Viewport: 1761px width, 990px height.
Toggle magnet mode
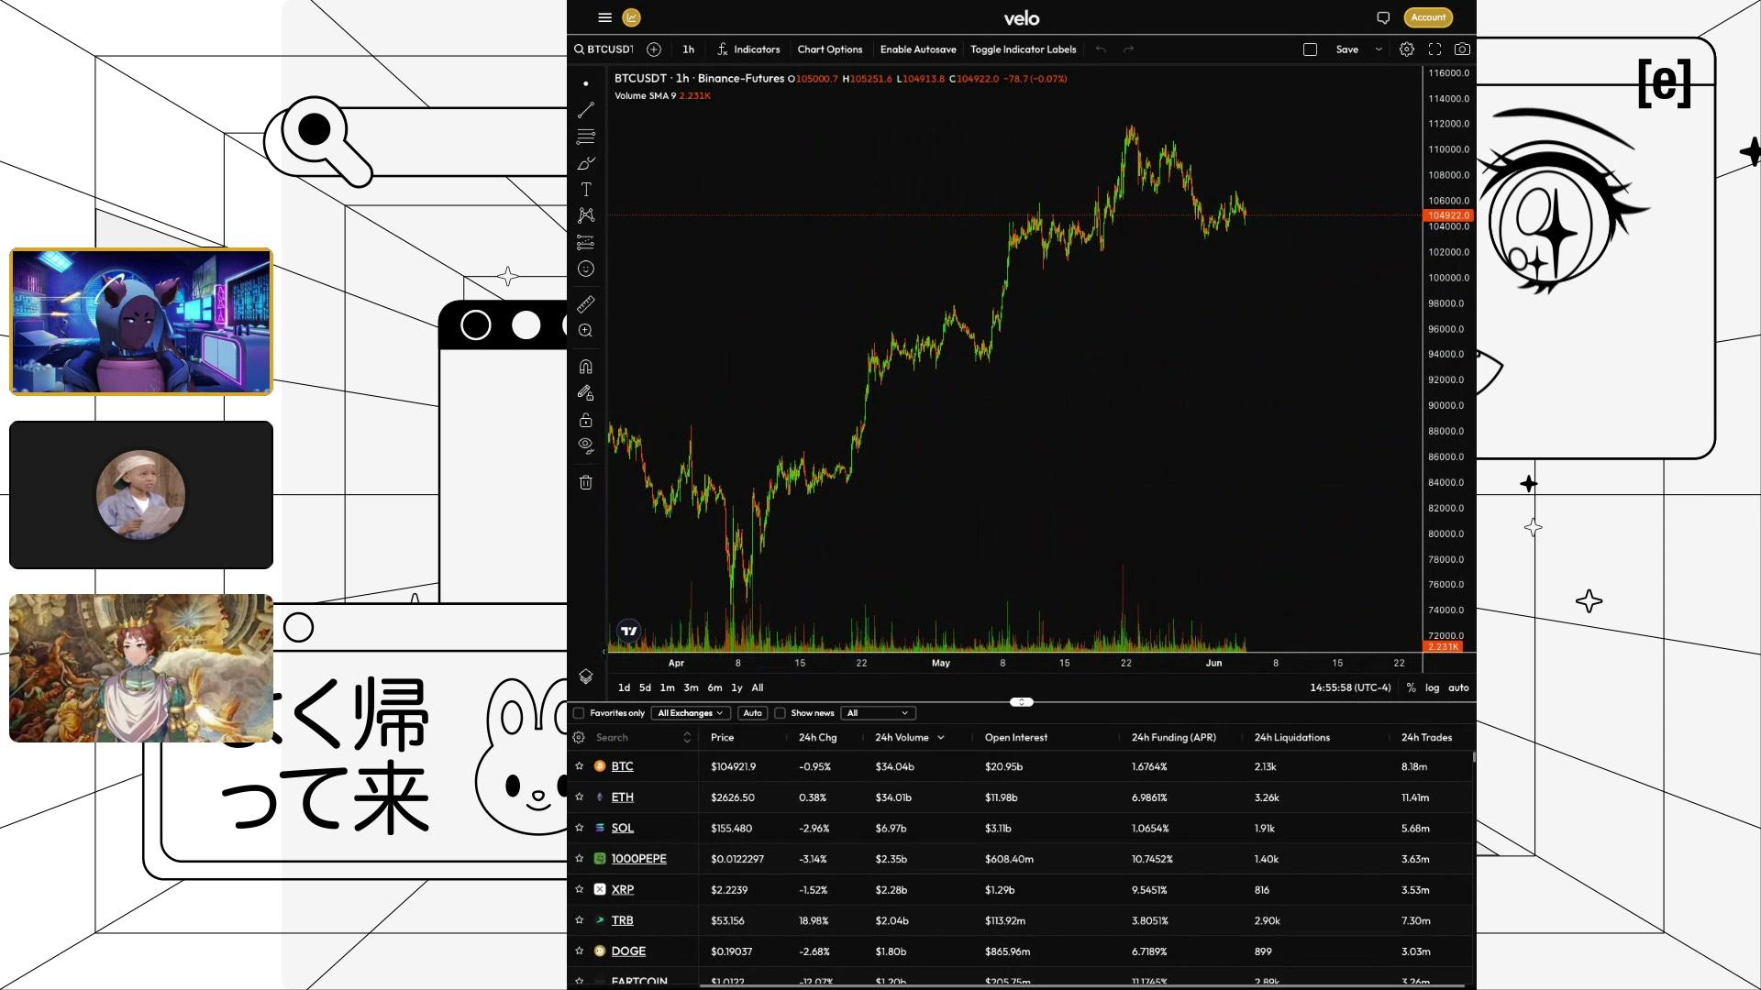[586, 367]
